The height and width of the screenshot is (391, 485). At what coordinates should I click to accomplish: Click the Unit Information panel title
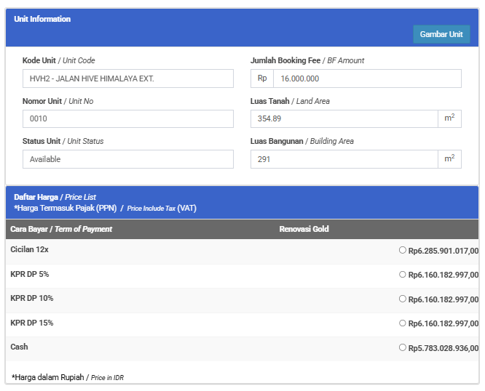42,19
